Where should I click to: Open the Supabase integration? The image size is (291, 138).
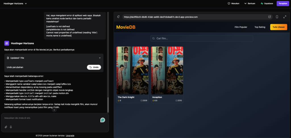point(267,3)
